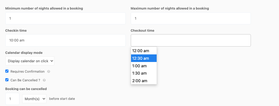
Task: Open help icon beside Requires Confirmation
Action: (x=49, y=72)
